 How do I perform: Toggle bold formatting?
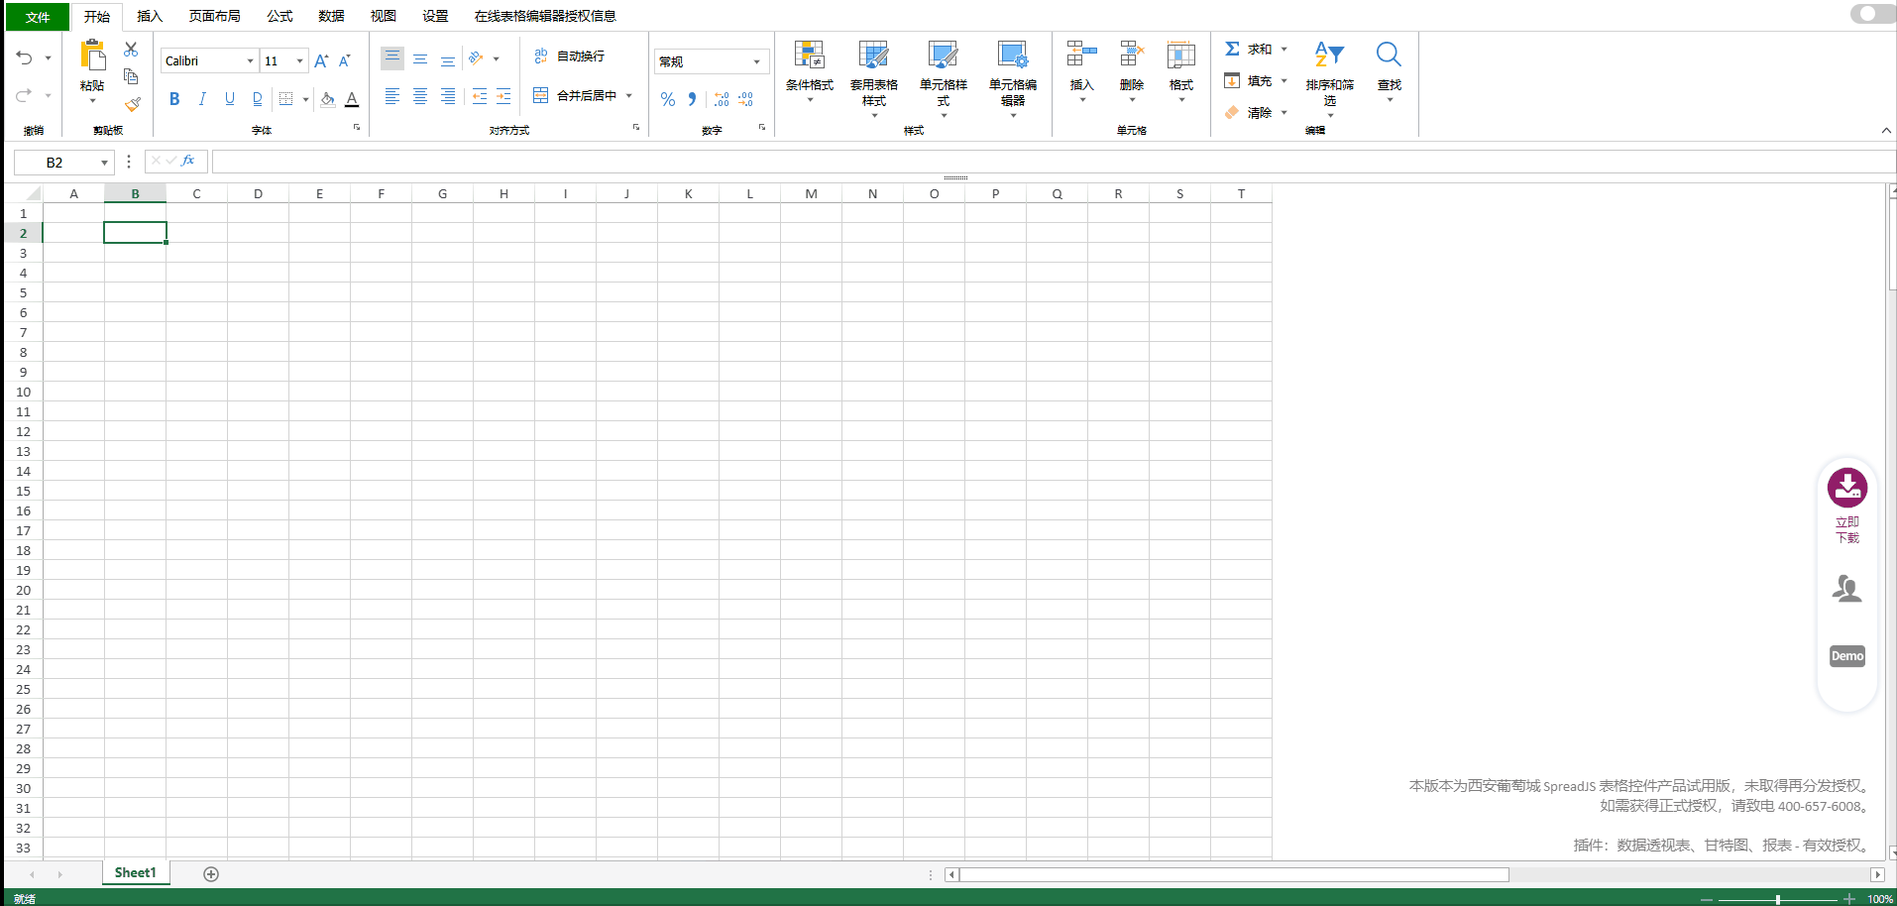tap(174, 98)
